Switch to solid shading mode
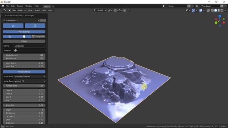 pyautogui.click(x=216, y=10)
